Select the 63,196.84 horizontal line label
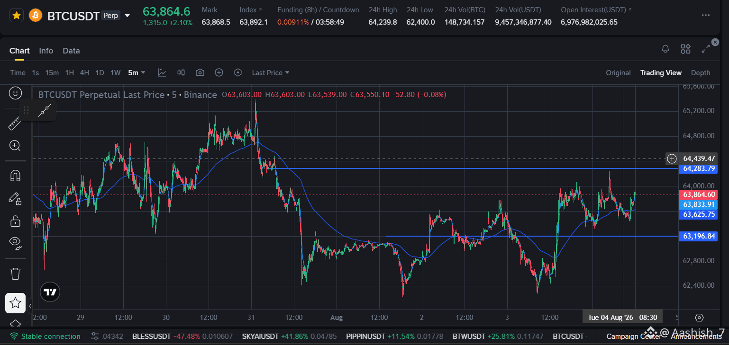The width and height of the screenshot is (729, 345). tap(699, 236)
